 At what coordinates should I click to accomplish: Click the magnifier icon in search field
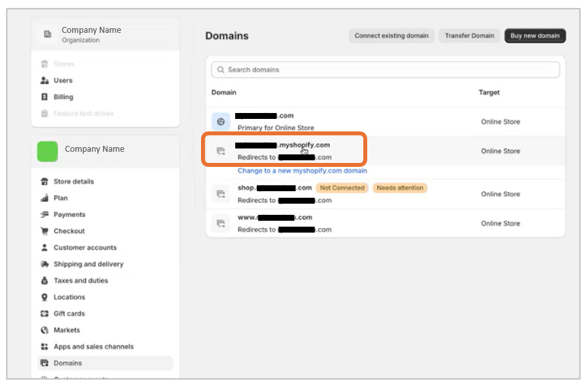(x=221, y=70)
